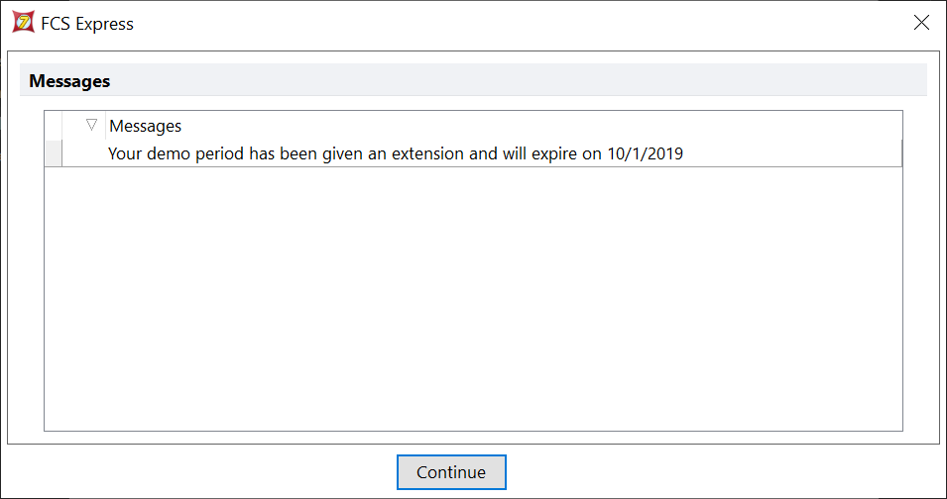Click the bold Messages section heading

tap(69, 81)
